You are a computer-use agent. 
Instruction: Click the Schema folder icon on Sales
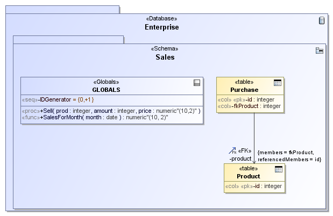point(320,51)
